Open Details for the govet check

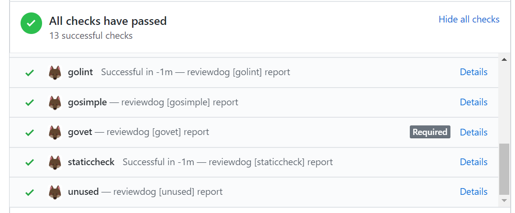(473, 133)
